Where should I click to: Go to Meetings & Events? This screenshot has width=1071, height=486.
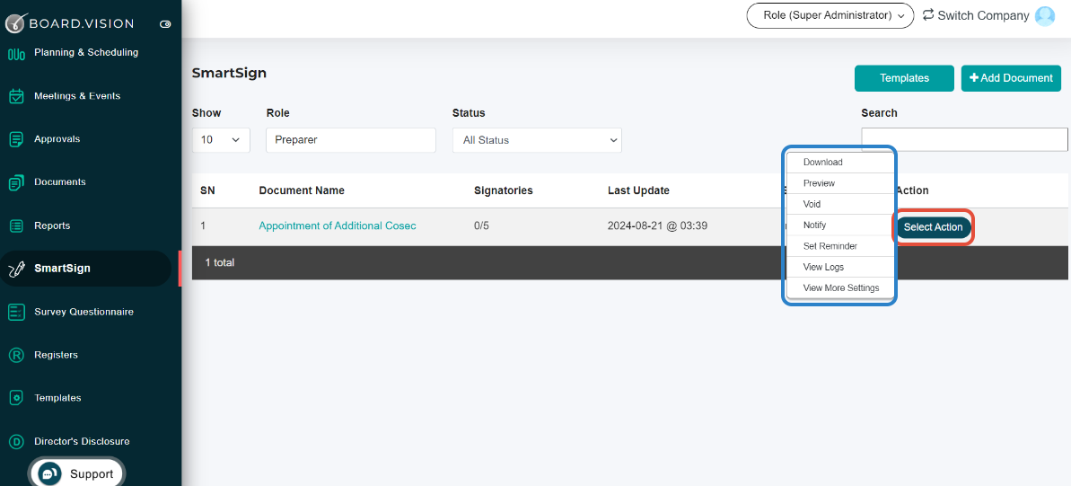[x=77, y=96]
